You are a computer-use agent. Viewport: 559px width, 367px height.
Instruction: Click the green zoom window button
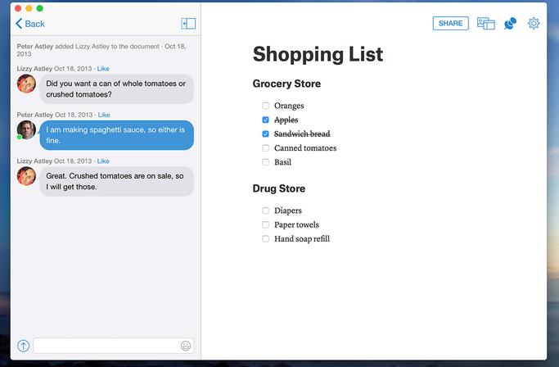pos(40,8)
